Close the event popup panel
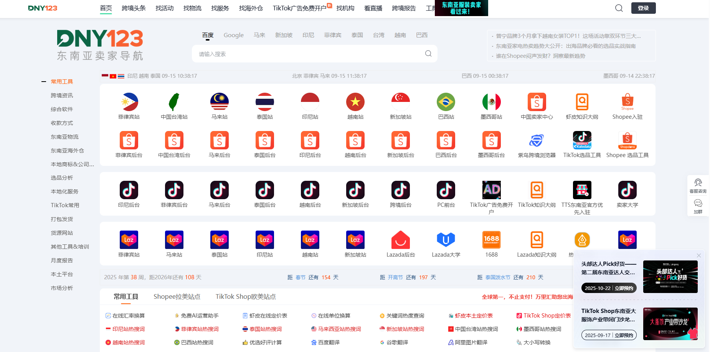This screenshot has height=352, width=710. tap(699, 255)
